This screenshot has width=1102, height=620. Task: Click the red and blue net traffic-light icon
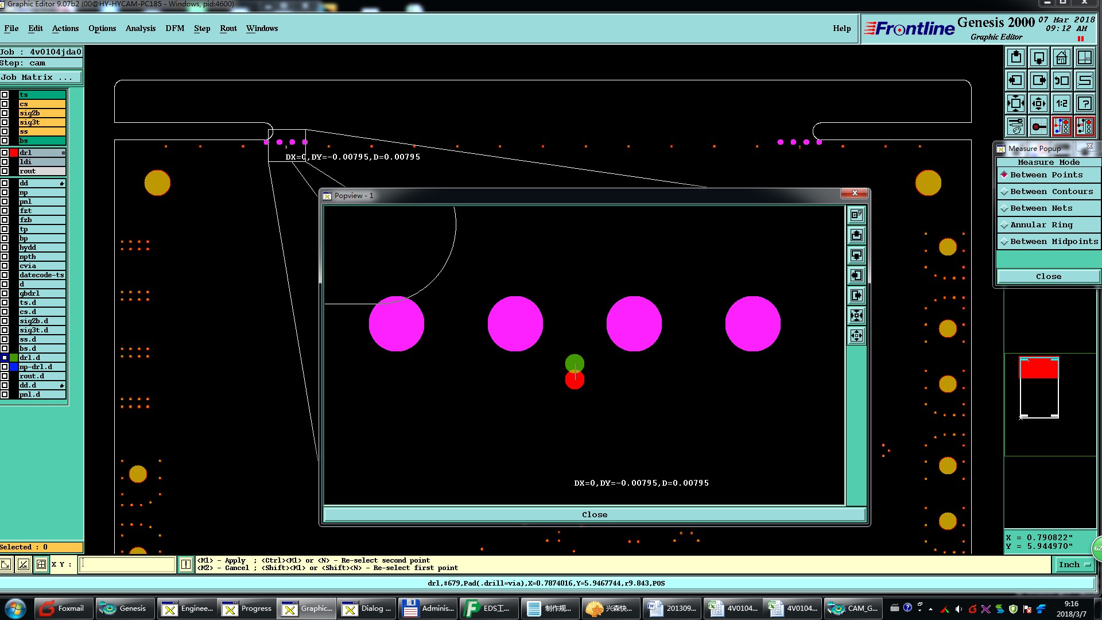pos(1062,126)
